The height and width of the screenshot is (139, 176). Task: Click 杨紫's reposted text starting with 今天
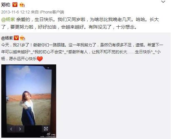(x=82, y=52)
